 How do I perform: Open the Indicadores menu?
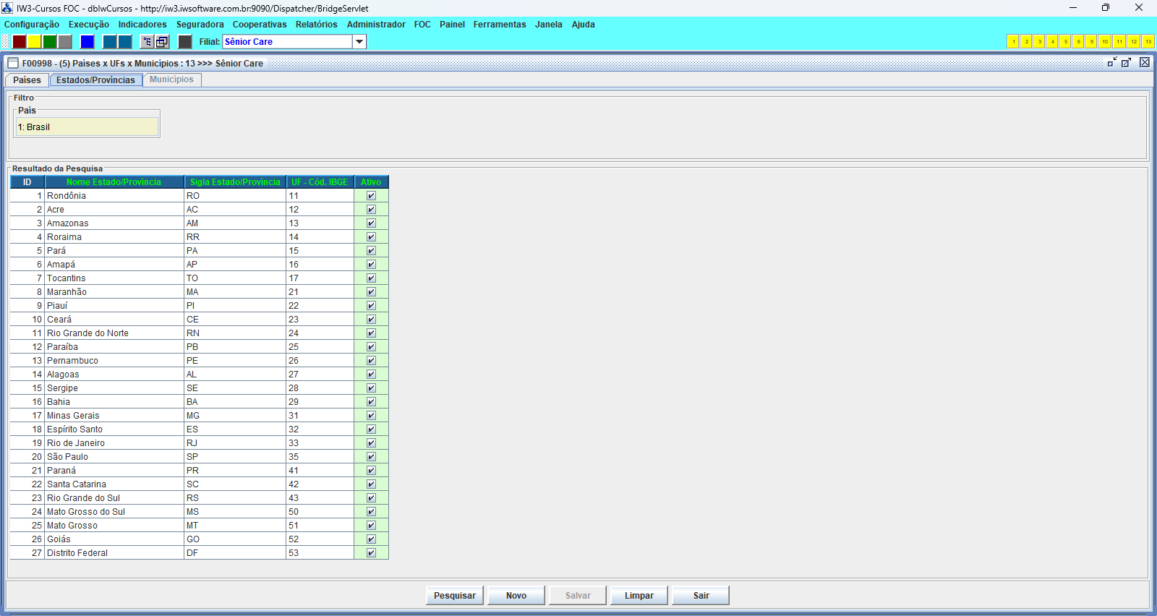pyautogui.click(x=142, y=25)
